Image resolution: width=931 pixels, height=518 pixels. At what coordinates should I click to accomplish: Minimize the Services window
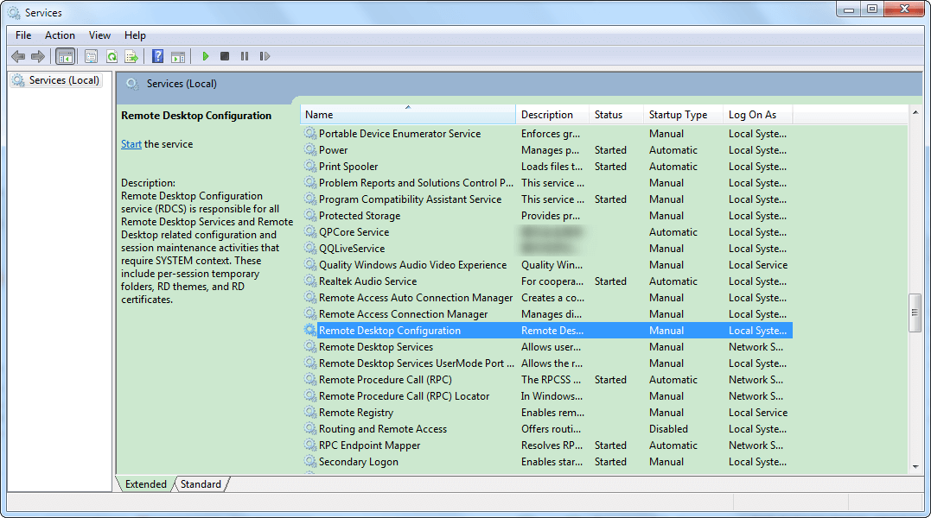click(849, 9)
